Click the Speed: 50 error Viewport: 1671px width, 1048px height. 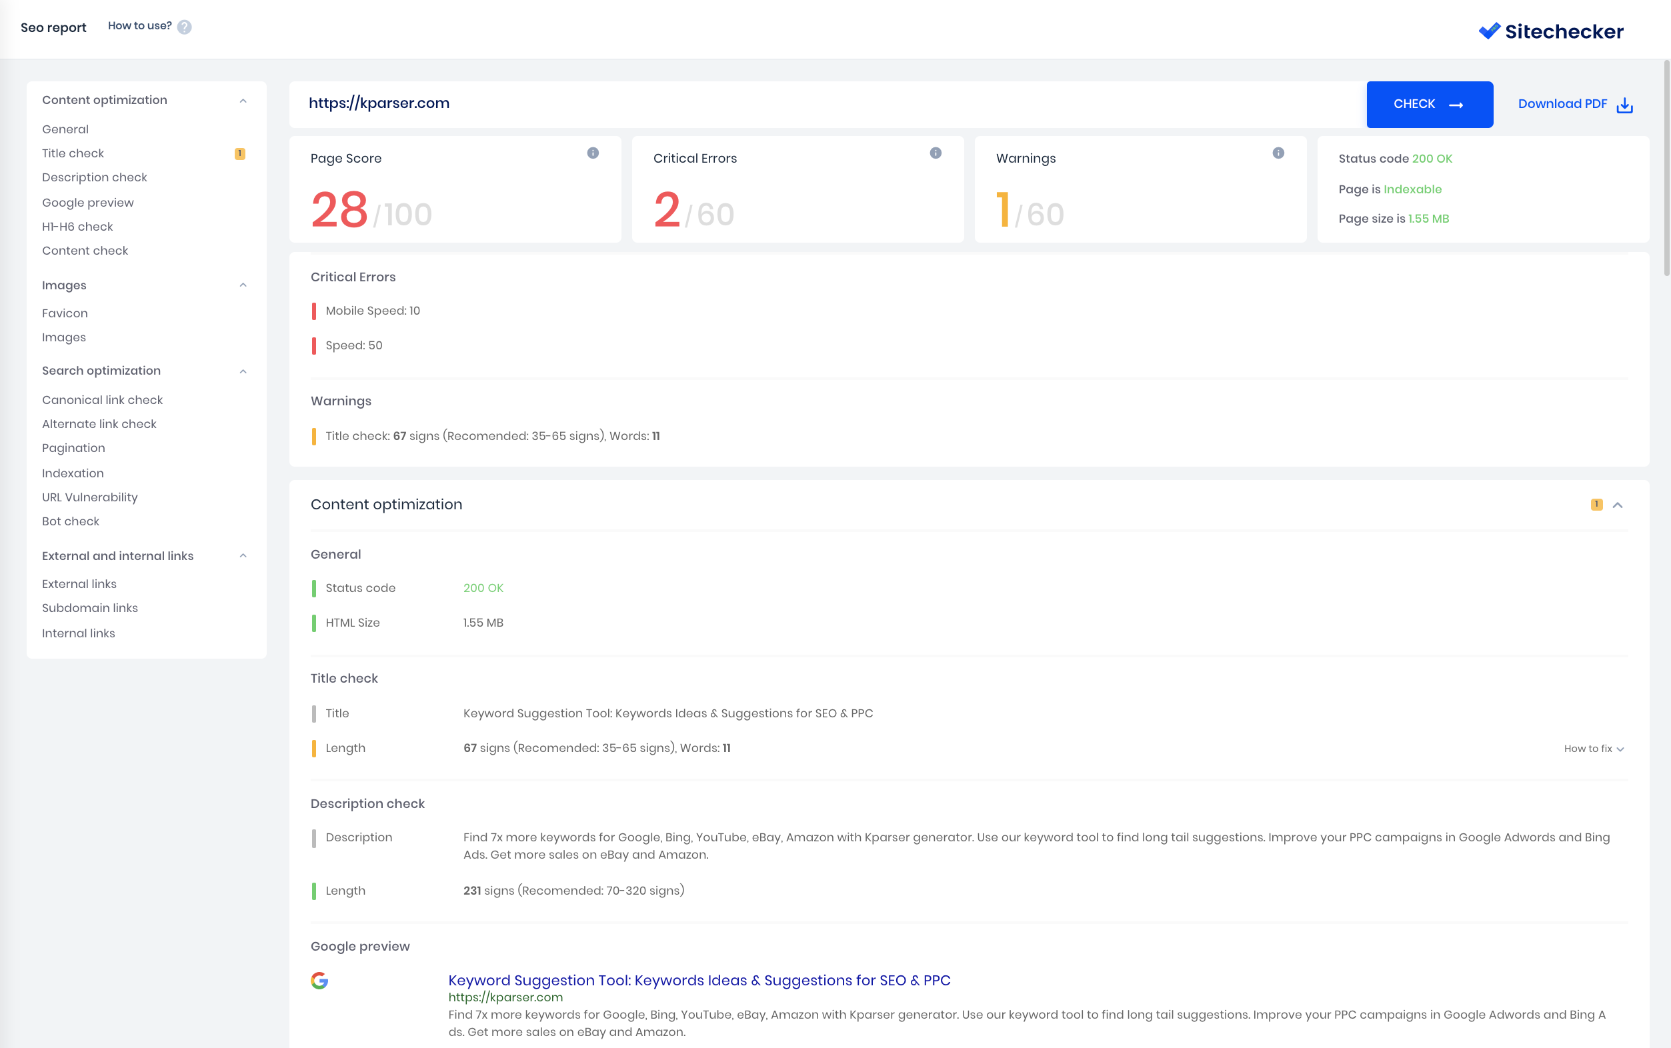coord(353,346)
